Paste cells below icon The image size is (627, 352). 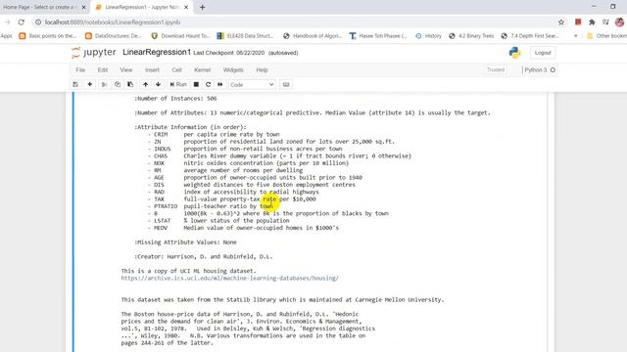click(130, 85)
